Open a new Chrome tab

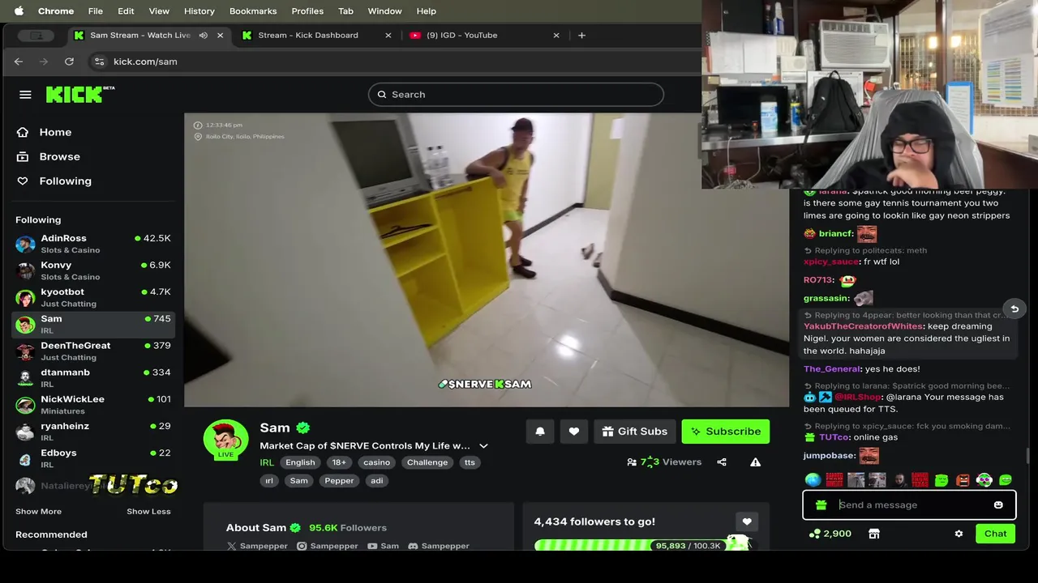581,35
